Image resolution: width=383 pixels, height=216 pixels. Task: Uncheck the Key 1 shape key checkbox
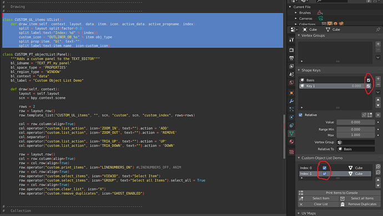(x=369, y=86)
